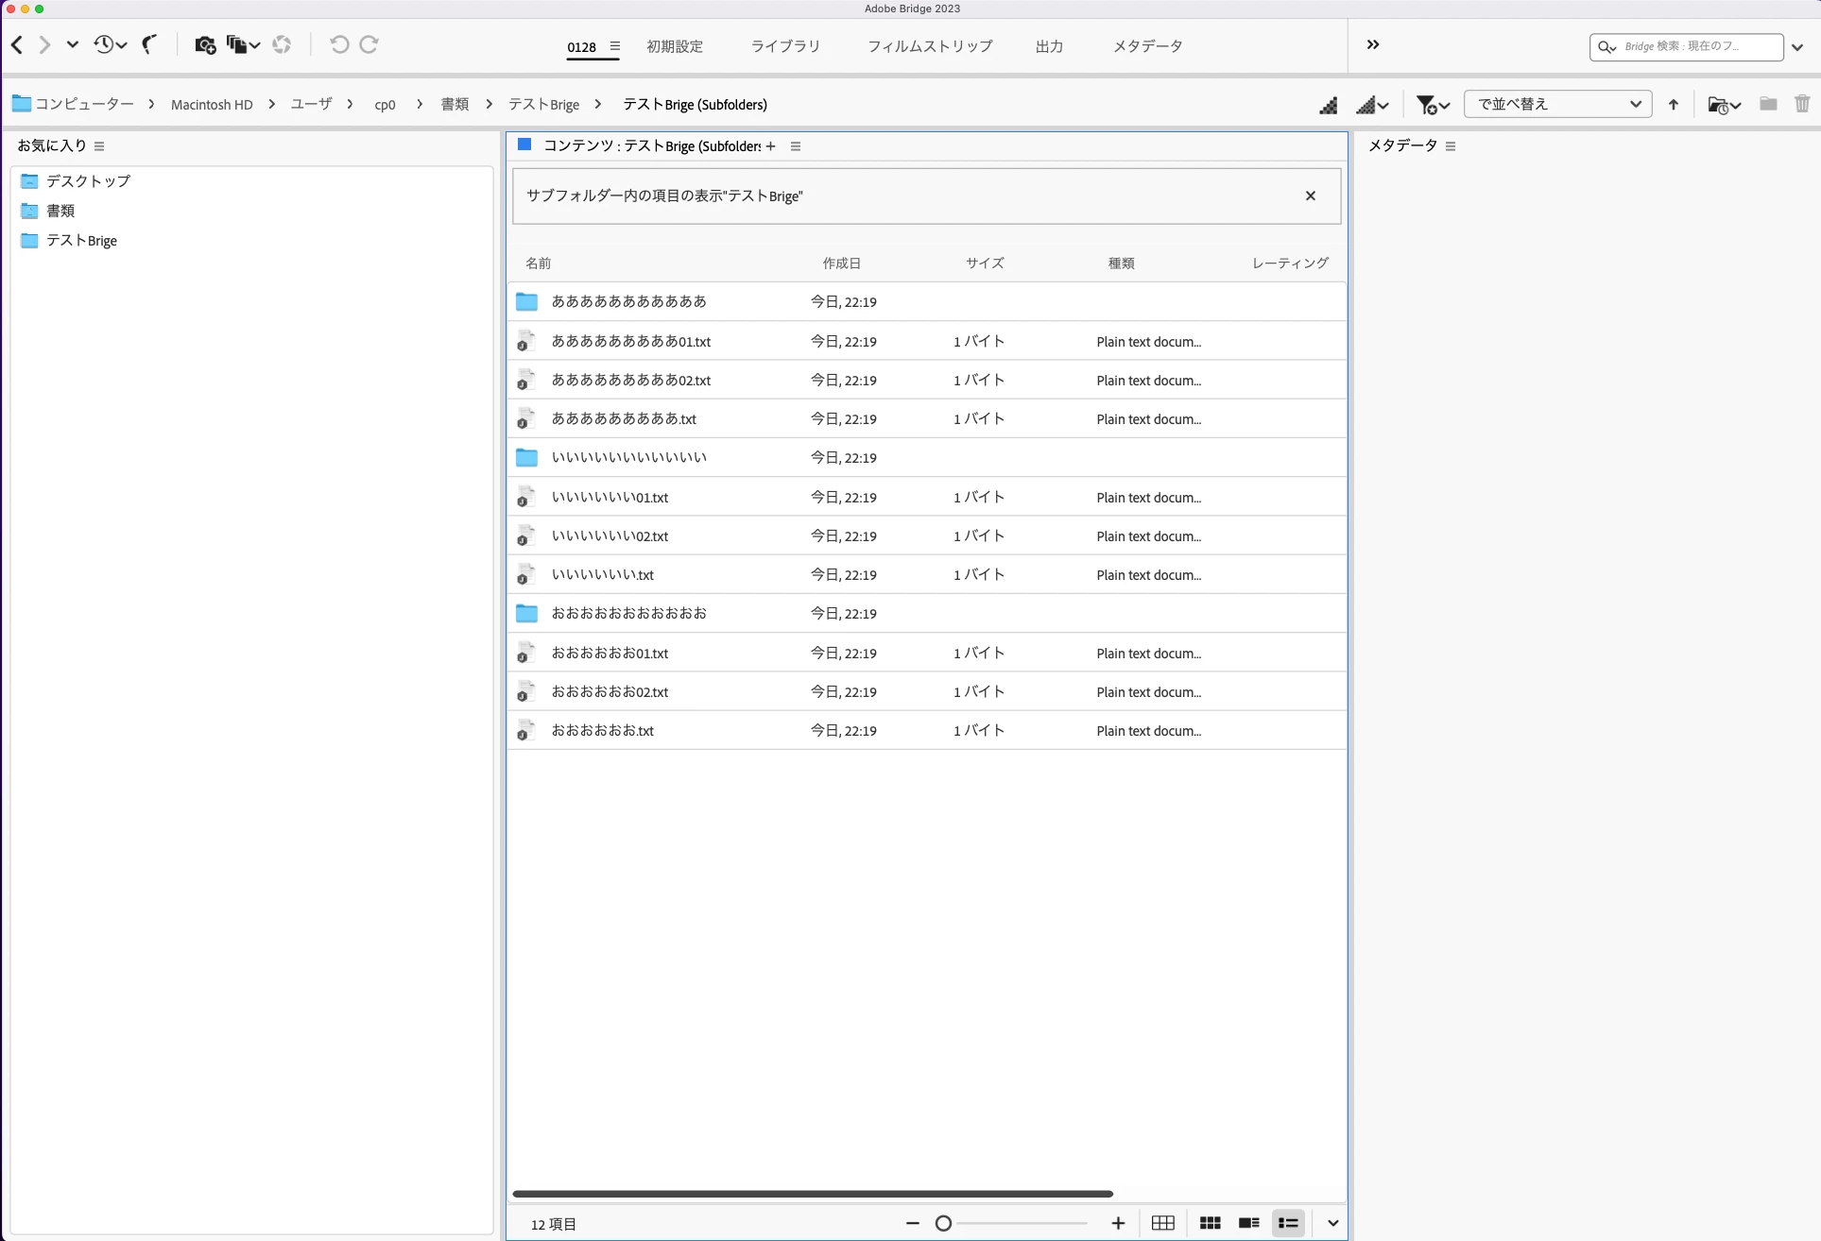Click the delete trash can icon
Viewport: 1821px width, 1241px height.
pyautogui.click(x=1801, y=104)
